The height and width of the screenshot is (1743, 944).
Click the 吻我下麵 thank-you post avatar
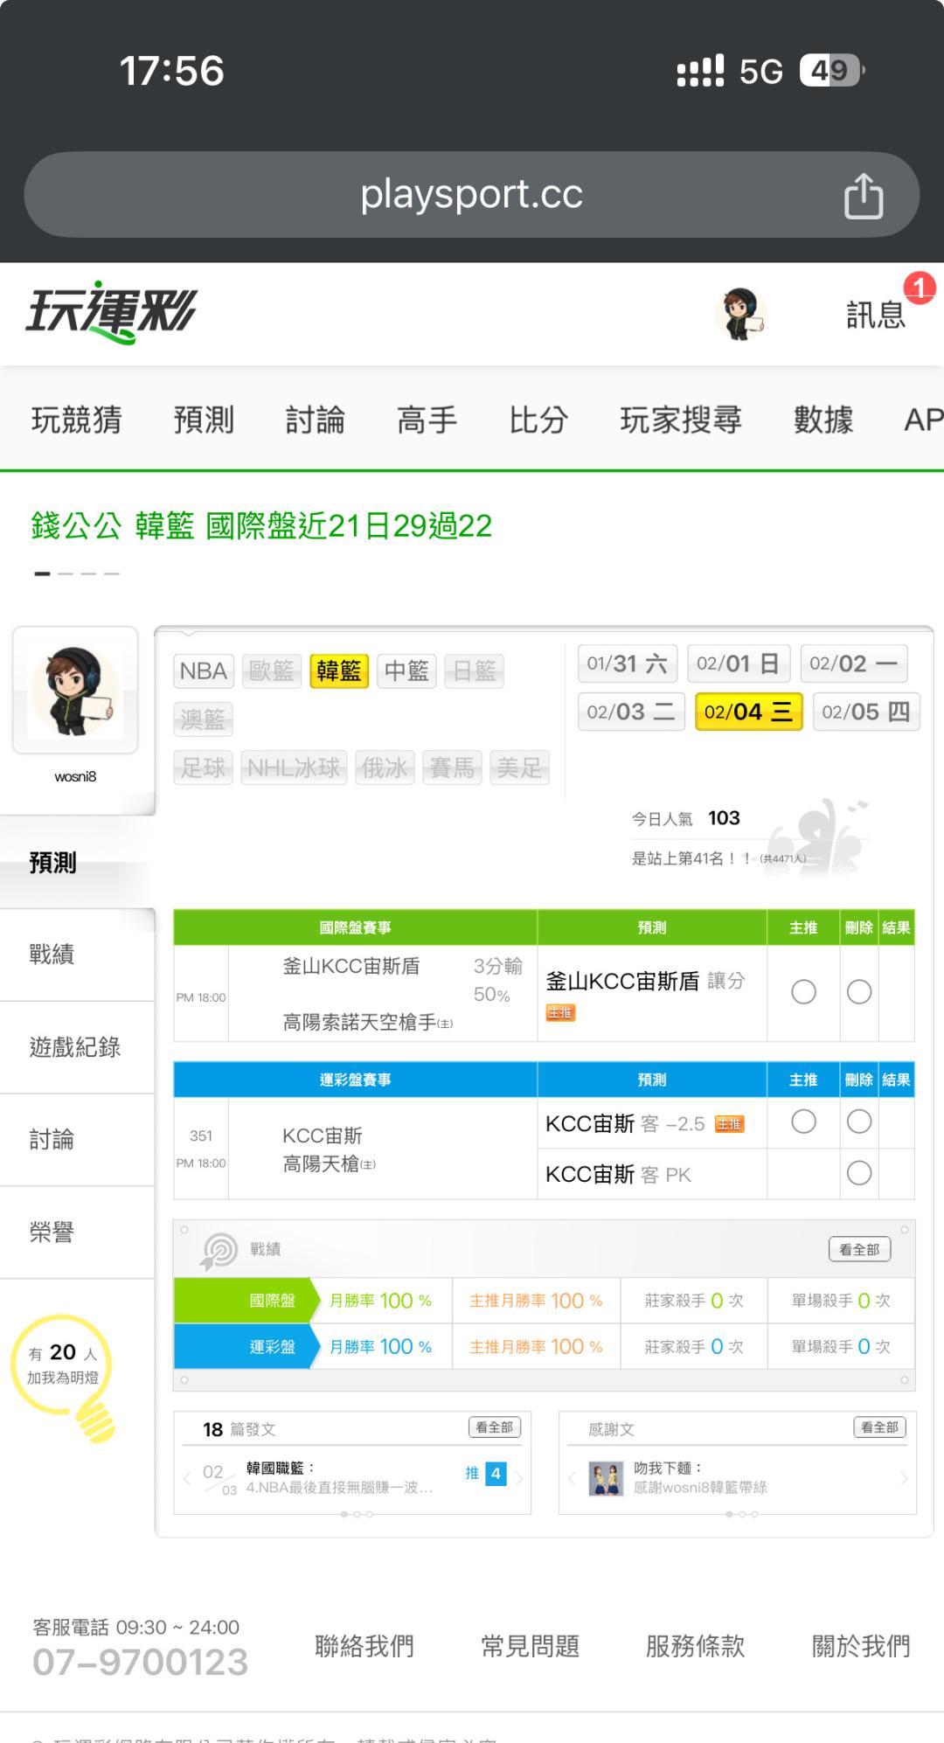606,1478
